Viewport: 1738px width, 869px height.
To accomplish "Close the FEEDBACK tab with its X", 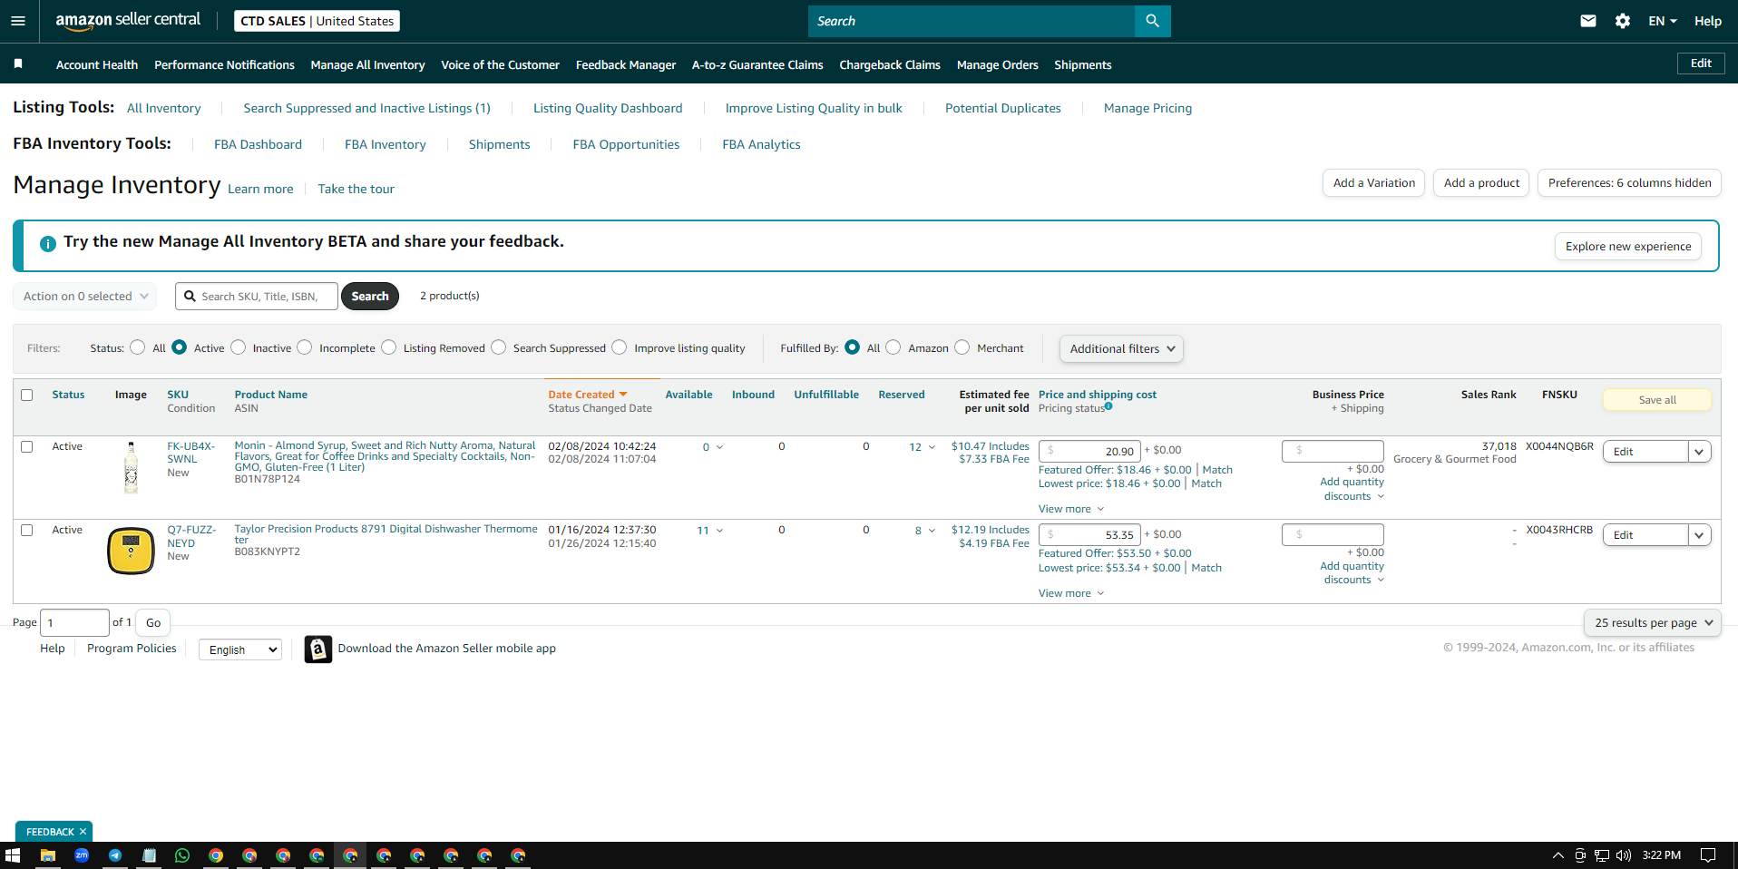I will (83, 832).
